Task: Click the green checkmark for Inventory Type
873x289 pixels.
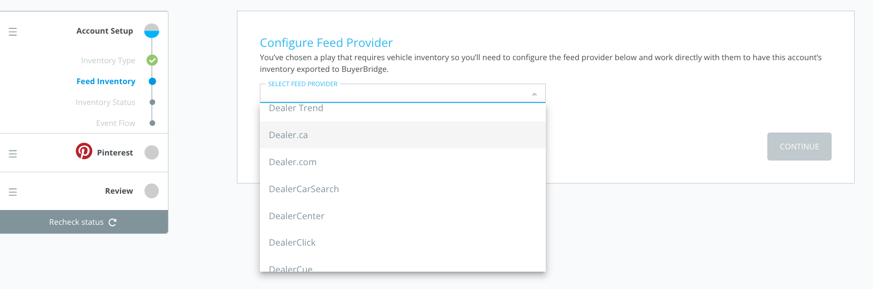Action: point(152,60)
